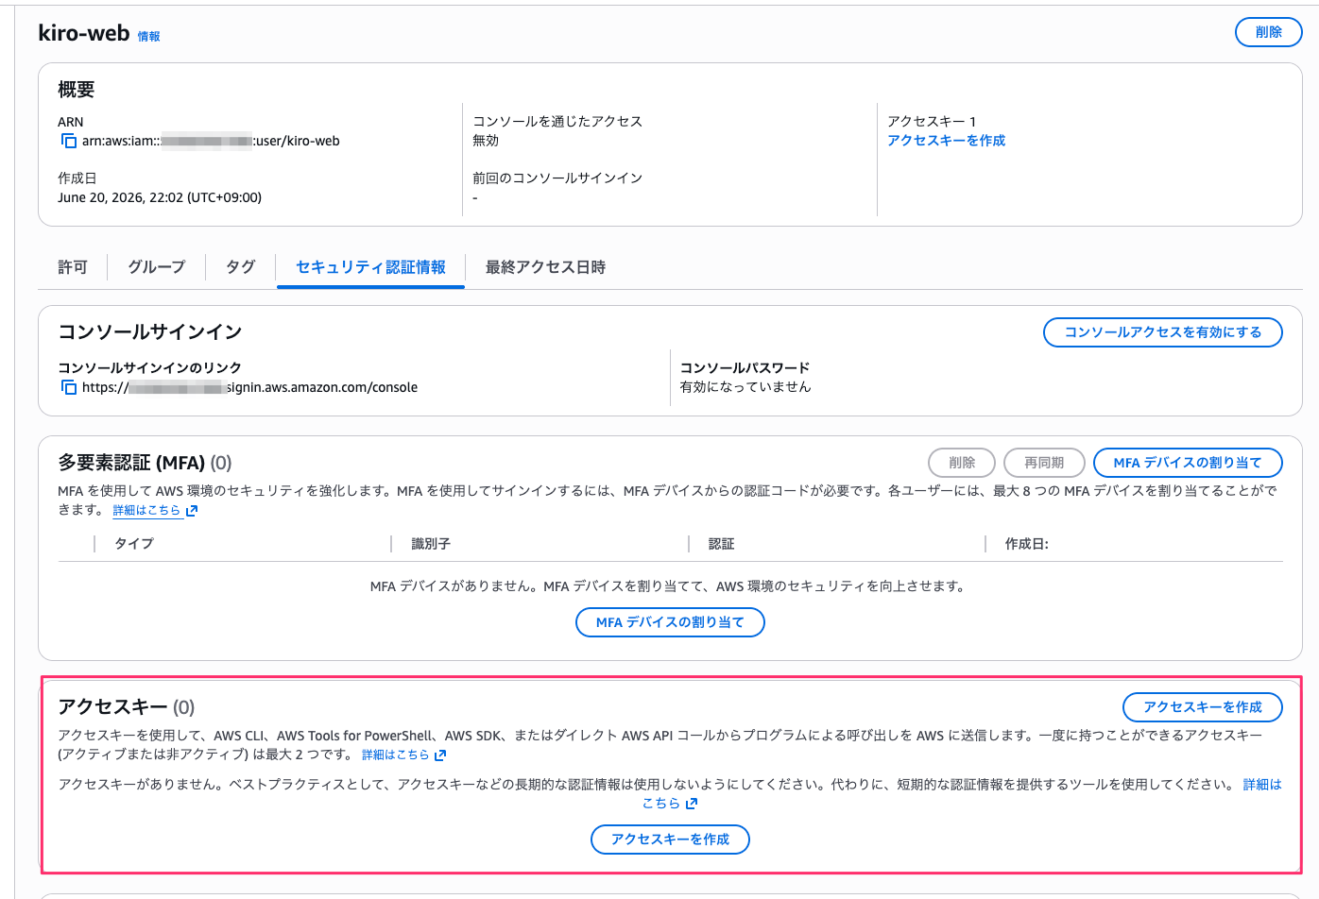Click 多要素認証 (MFA) section heading
This screenshot has height=899, width=1319.
[145, 463]
